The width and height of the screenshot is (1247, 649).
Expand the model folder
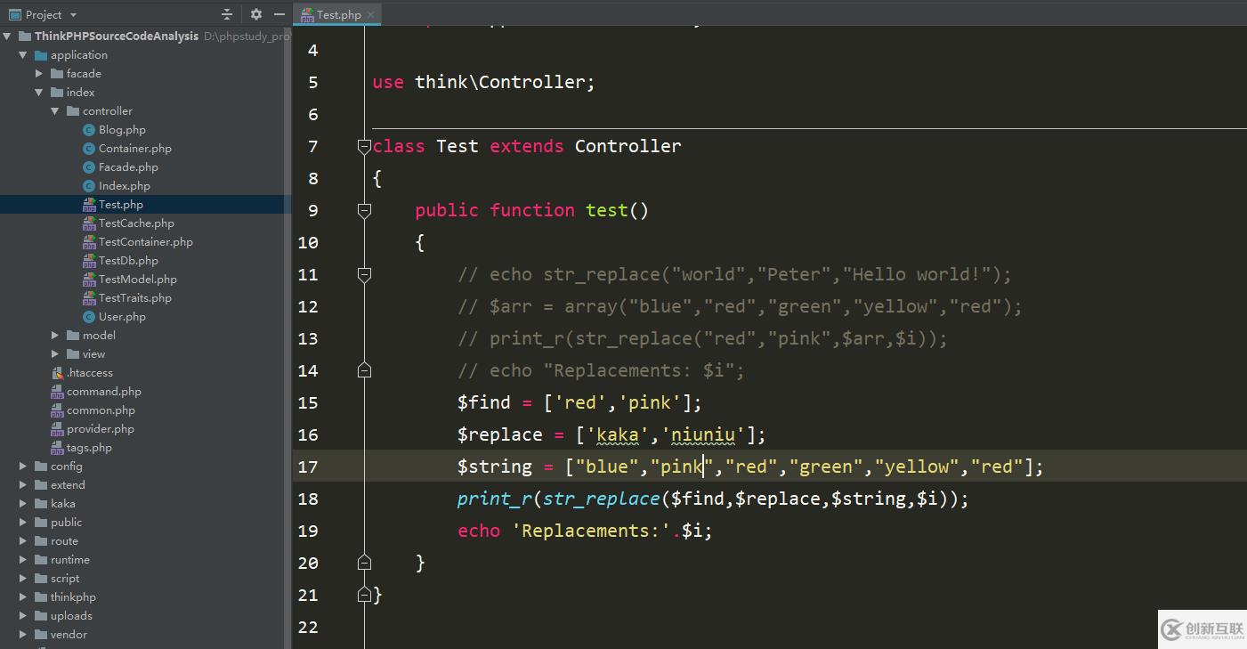55,336
